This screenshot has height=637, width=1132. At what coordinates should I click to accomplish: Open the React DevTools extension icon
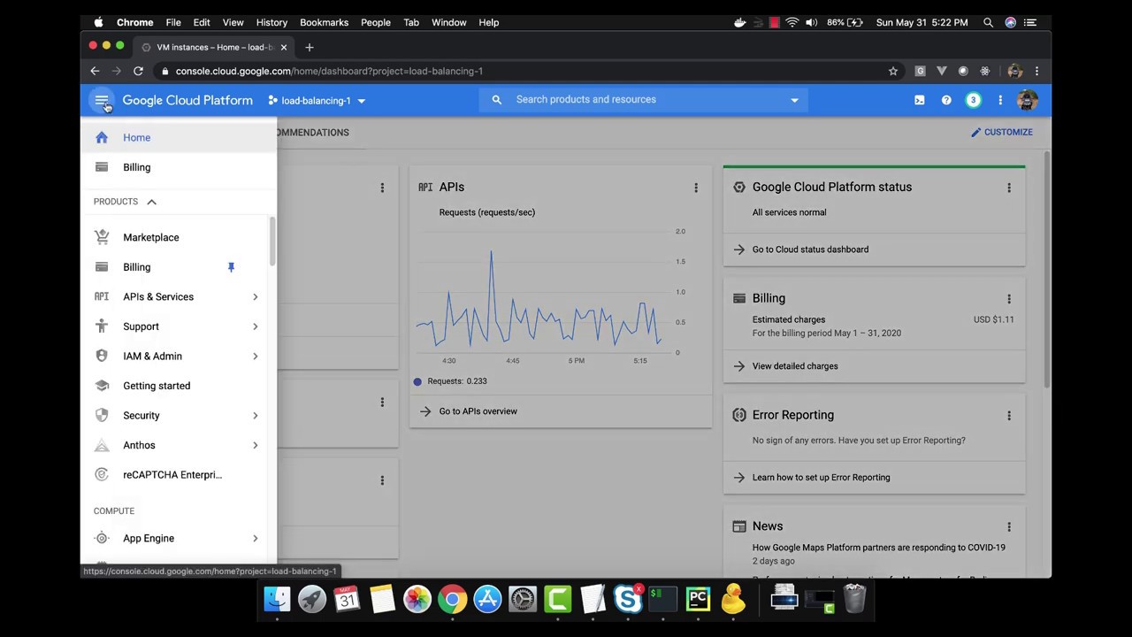tap(985, 71)
